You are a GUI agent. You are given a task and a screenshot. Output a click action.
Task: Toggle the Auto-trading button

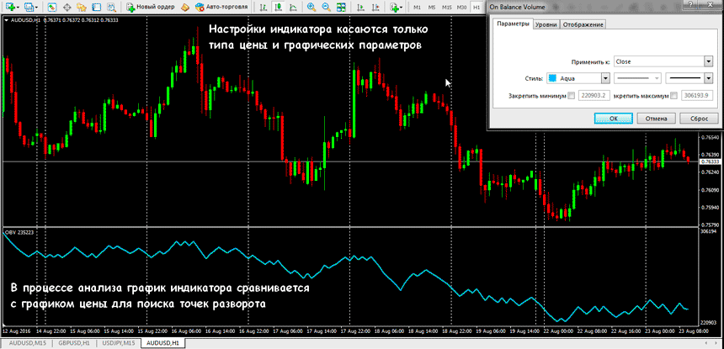coord(216,7)
